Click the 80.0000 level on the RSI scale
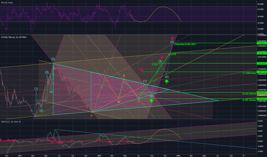 coord(260,4)
